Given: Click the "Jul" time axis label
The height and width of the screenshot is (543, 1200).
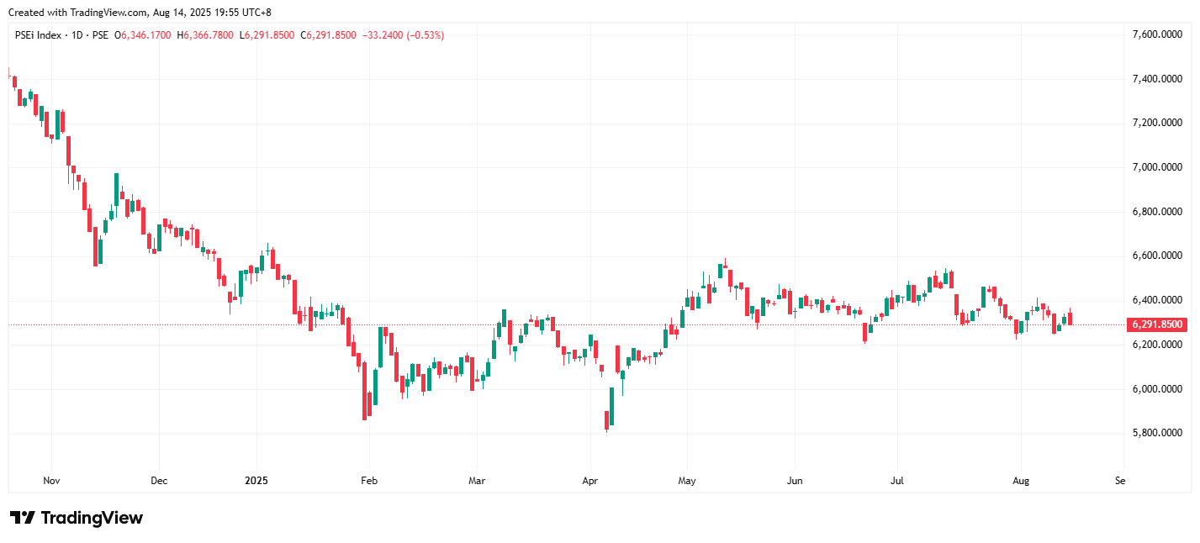Looking at the screenshot, I should [x=897, y=482].
